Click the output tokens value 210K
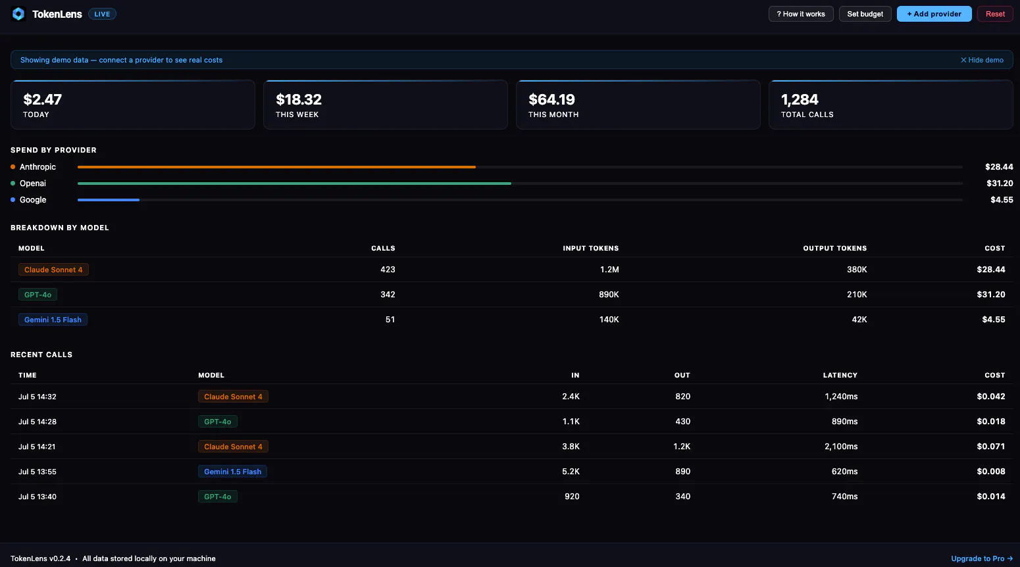1020x567 pixels. pyautogui.click(x=857, y=295)
